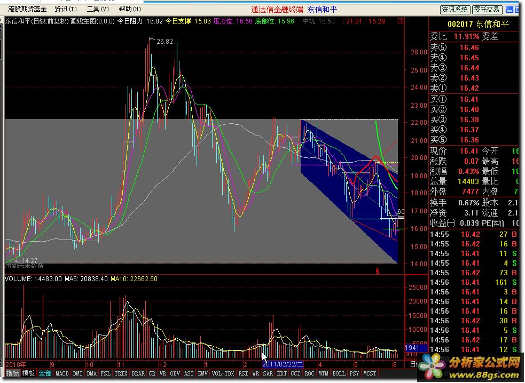Switch to the FSL indicator
Image resolution: width=525 pixels, height=383 pixels.
pos(105,373)
